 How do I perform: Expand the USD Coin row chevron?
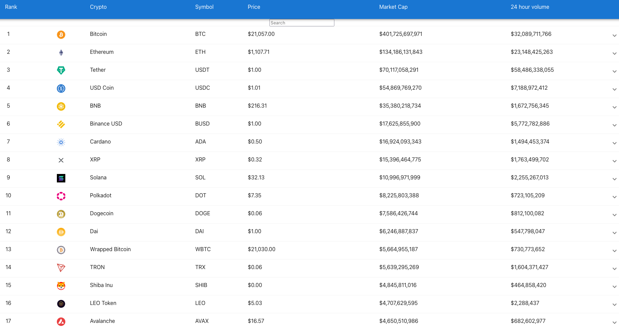614,89
